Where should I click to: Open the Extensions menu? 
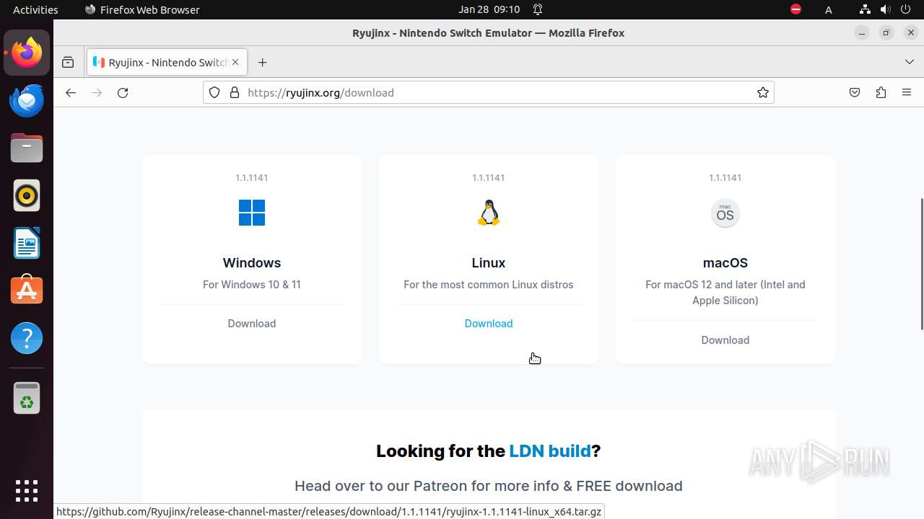(881, 92)
